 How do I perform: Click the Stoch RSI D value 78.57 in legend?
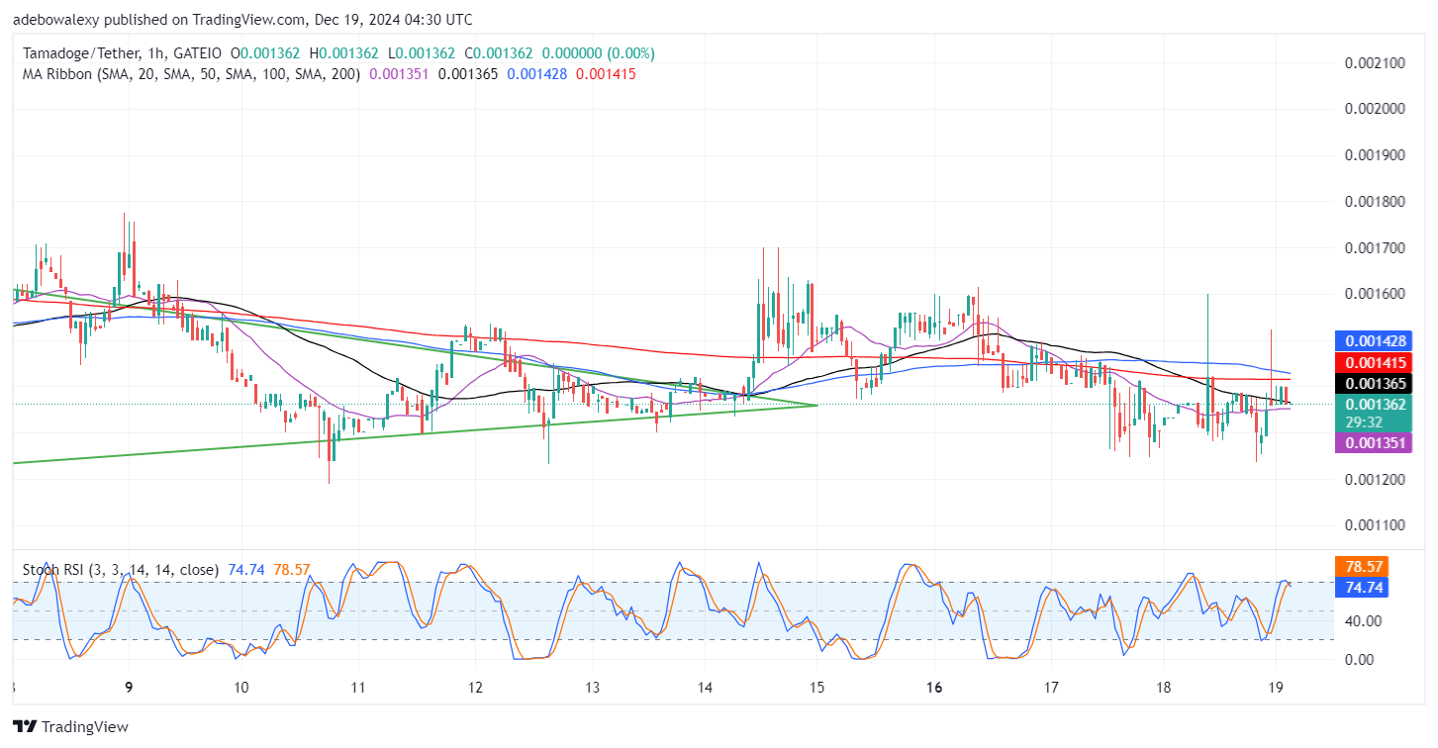[291, 570]
